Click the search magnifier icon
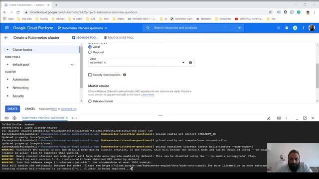 coord(148,28)
